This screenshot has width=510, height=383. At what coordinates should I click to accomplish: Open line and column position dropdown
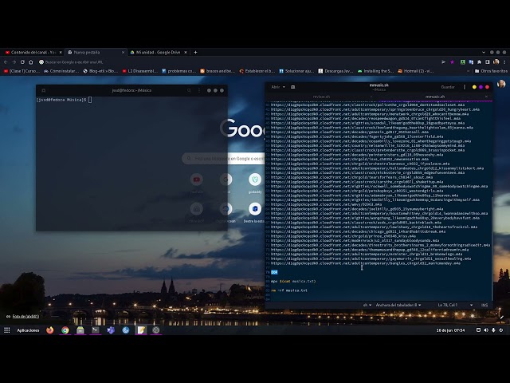click(x=455, y=305)
